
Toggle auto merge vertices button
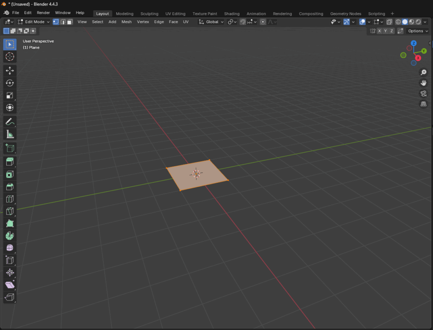(x=400, y=31)
